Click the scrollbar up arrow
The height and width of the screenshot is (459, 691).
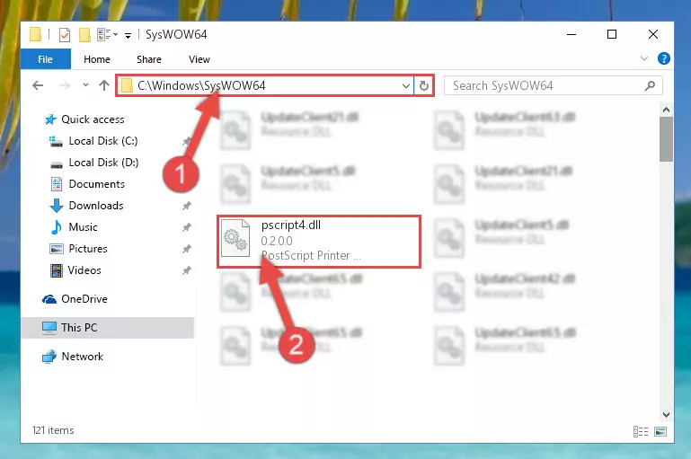point(666,110)
